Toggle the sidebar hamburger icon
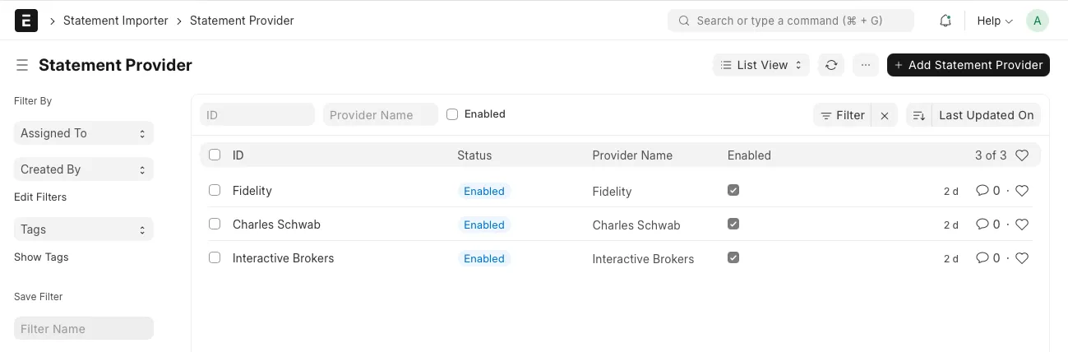The width and height of the screenshot is (1068, 352). 22,65
